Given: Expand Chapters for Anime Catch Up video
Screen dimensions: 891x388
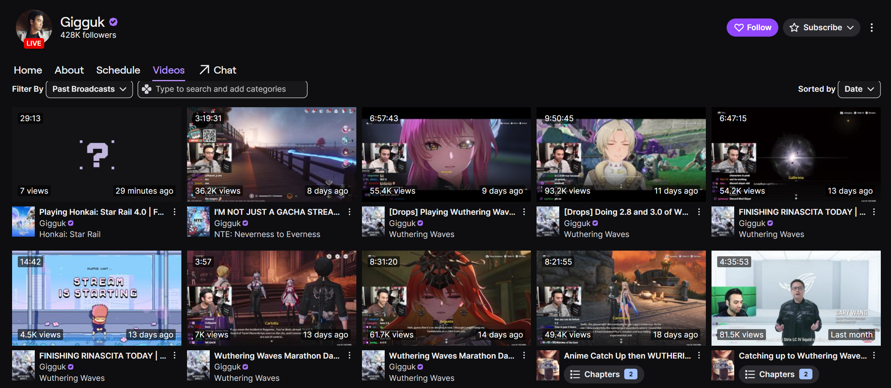Looking at the screenshot, I should (603, 374).
